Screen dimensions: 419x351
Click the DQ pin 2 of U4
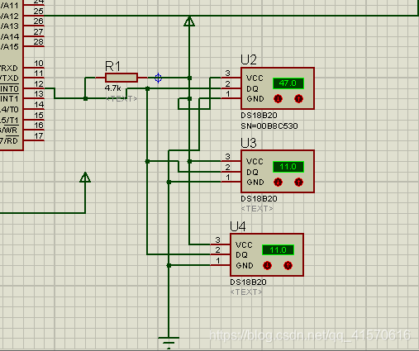[220, 254]
